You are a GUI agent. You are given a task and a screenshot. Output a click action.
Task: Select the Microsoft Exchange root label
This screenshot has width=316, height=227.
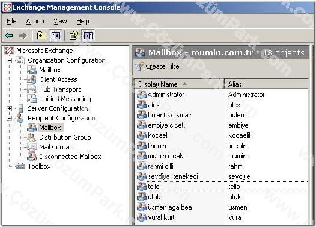click(x=44, y=51)
